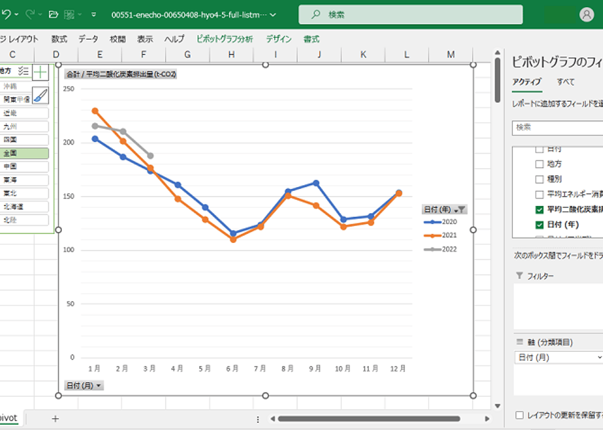The image size is (603, 430).
Task: Click the horizontal scrollbar left arrow
Action: point(273,419)
